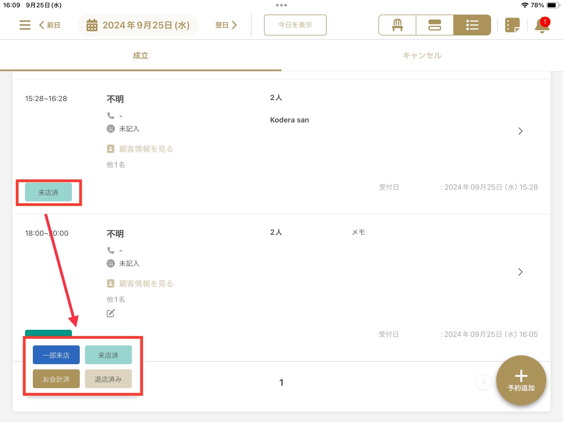Open the hamburger menu

point(25,25)
